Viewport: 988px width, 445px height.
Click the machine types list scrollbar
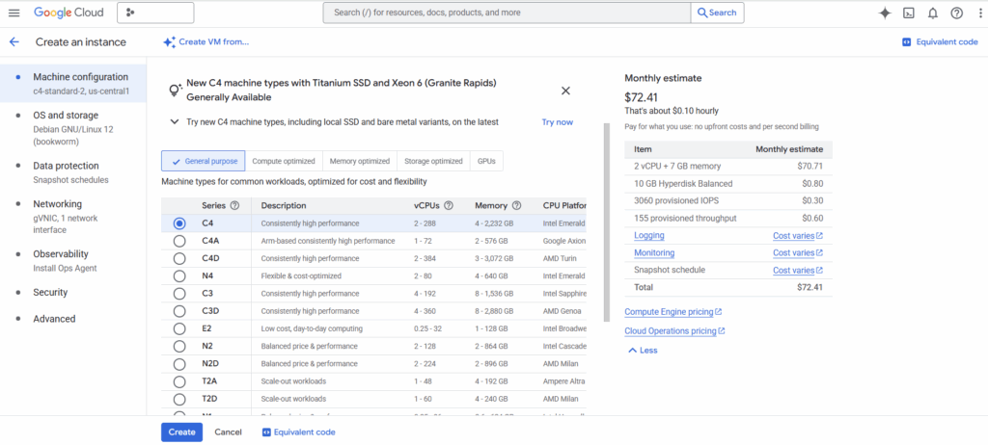pyautogui.click(x=607, y=222)
